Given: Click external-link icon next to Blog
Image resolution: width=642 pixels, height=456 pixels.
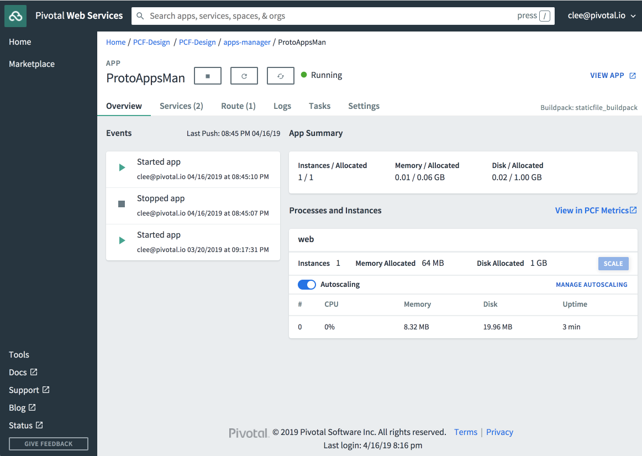Looking at the screenshot, I should coord(33,407).
